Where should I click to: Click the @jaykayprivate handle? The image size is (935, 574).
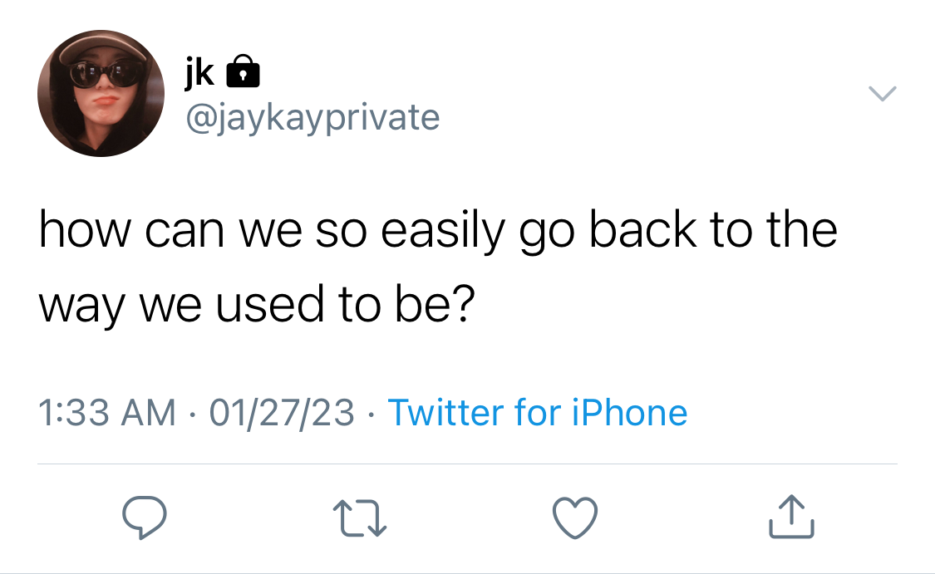click(x=312, y=117)
